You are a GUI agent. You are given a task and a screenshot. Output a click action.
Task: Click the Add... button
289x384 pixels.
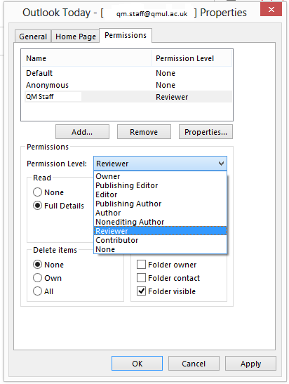click(x=82, y=132)
